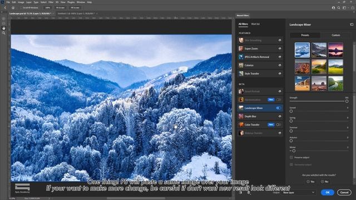
Task: Click the preview comparison icon at bottom of Neural Filters
Action: tap(241, 193)
